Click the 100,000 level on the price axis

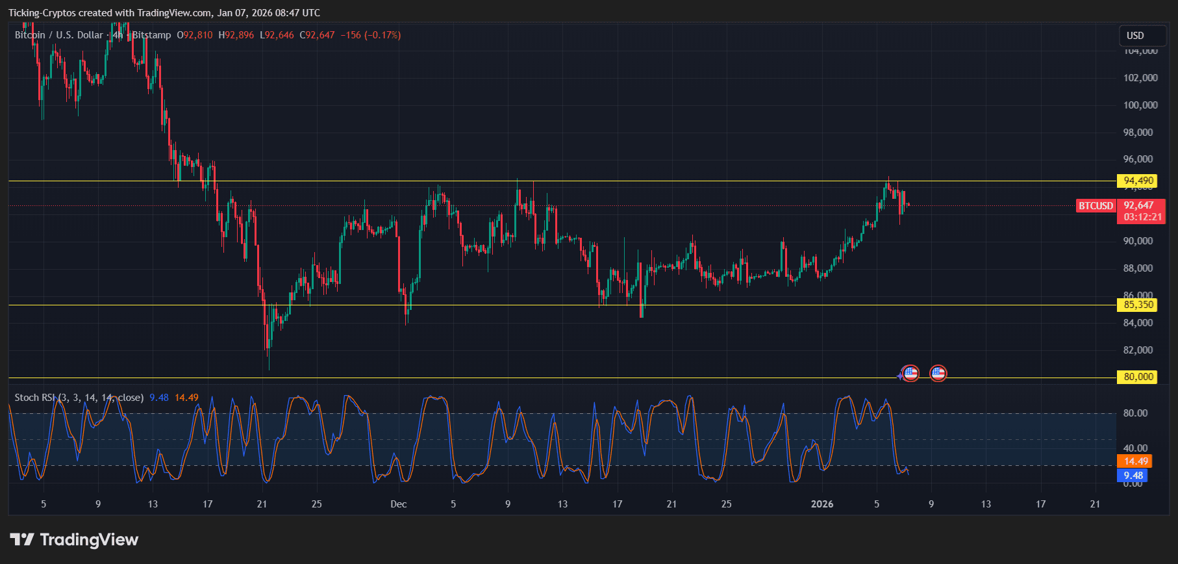pyautogui.click(x=1140, y=105)
